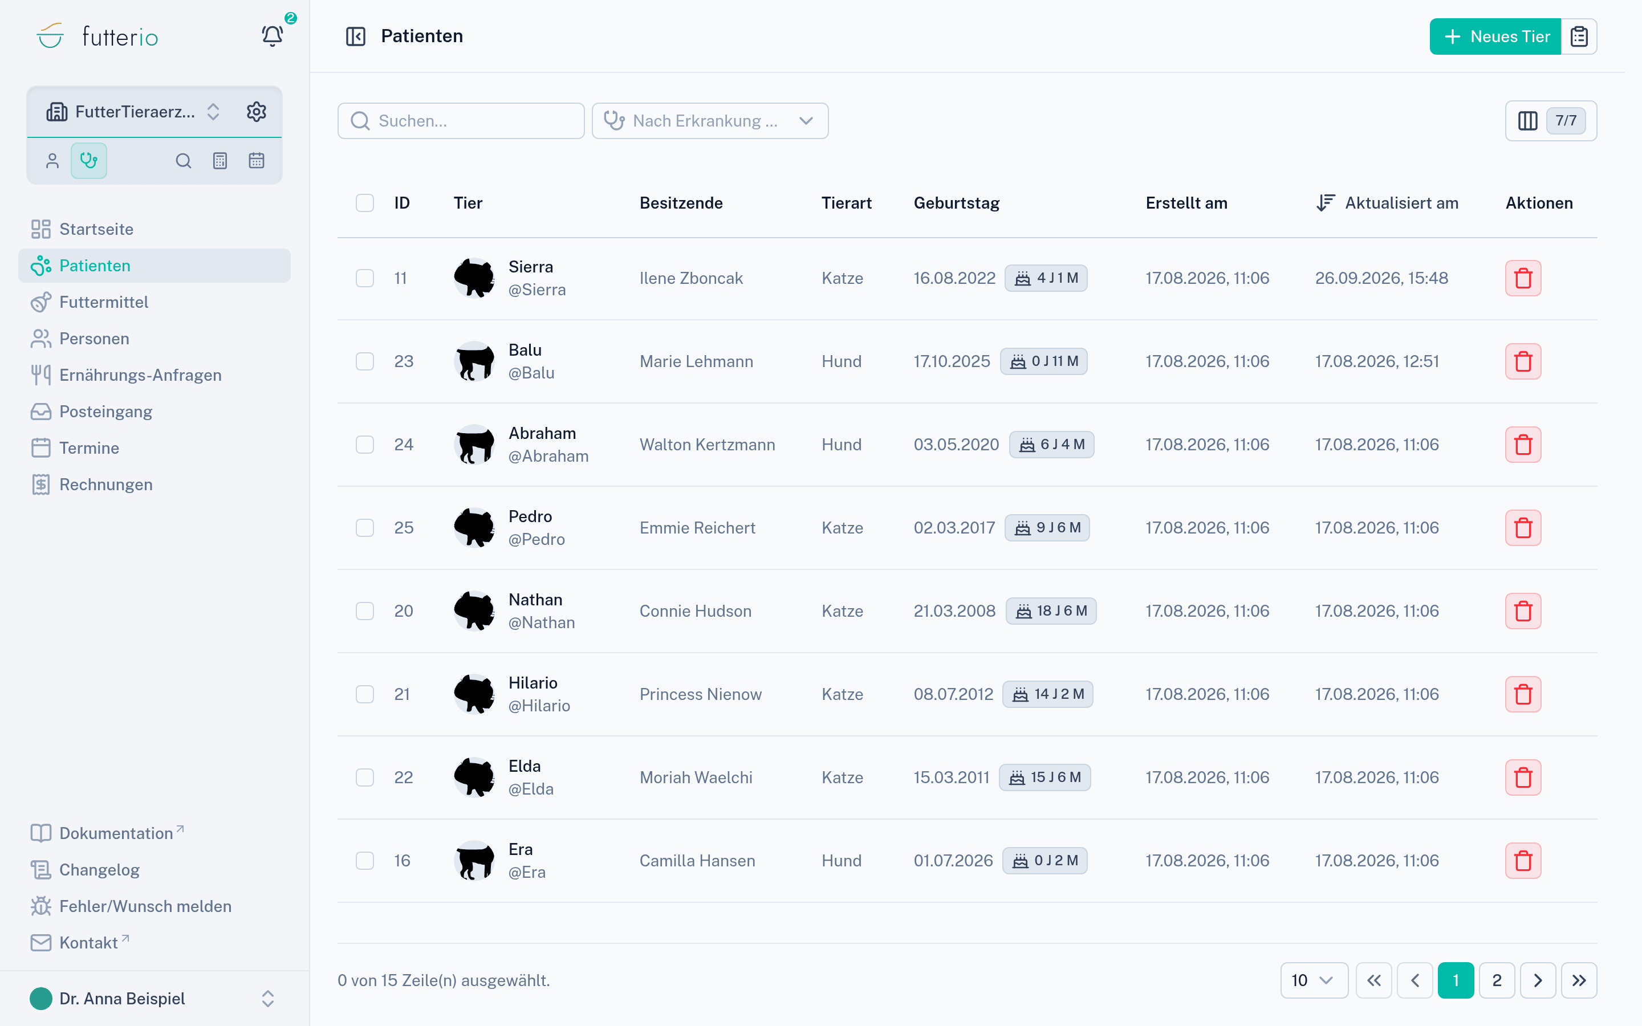Screen dimensions: 1642x1026
Task: Open the notifications bell
Action: pos(273,35)
